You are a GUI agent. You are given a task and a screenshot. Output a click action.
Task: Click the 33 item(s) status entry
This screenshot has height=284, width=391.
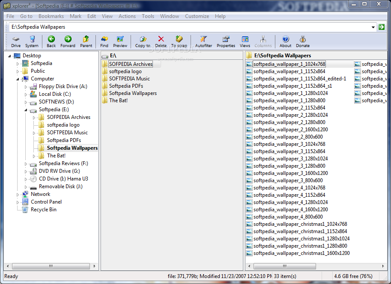(x=285, y=276)
